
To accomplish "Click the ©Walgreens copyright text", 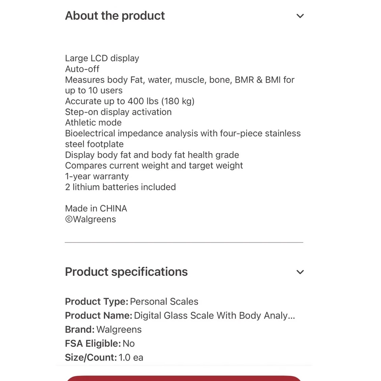I will [x=90, y=219].
